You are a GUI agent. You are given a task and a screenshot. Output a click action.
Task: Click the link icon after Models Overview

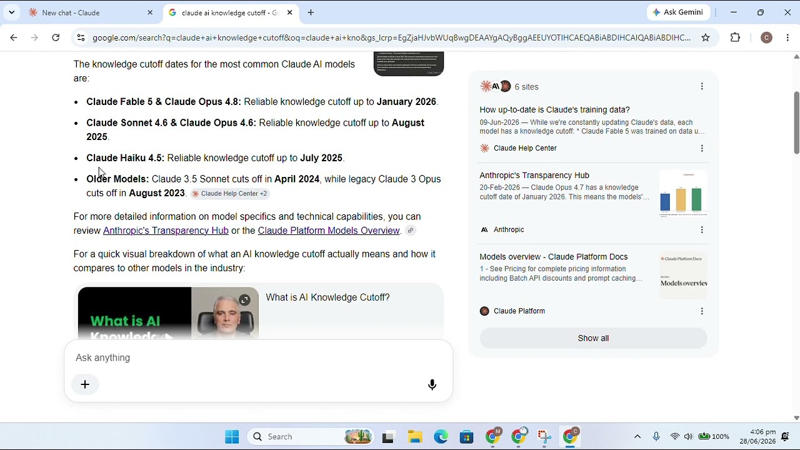tap(410, 231)
